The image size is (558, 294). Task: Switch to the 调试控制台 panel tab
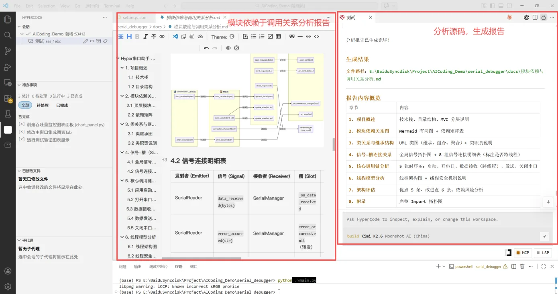158,267
